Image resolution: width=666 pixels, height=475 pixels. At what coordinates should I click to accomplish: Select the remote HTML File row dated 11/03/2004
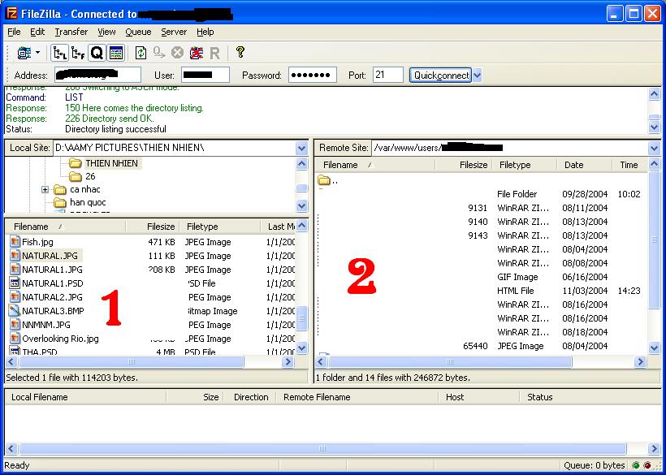pos(482,291)
